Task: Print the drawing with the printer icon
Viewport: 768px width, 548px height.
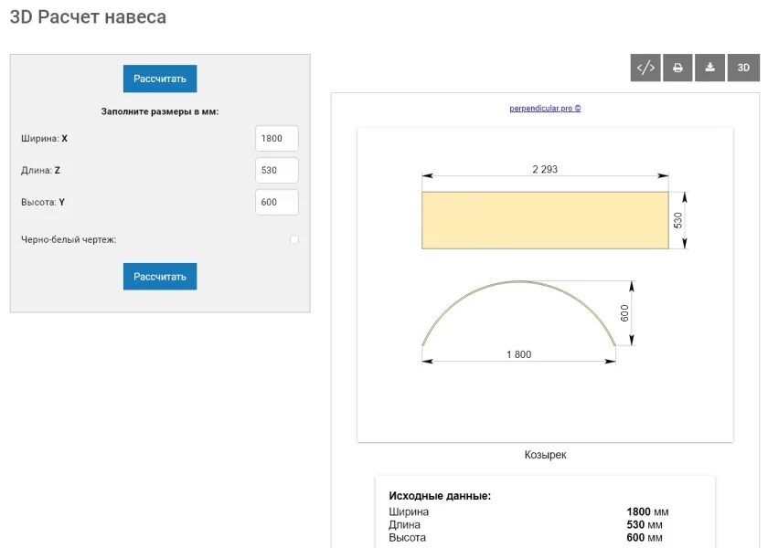Action: coord(677,68)
